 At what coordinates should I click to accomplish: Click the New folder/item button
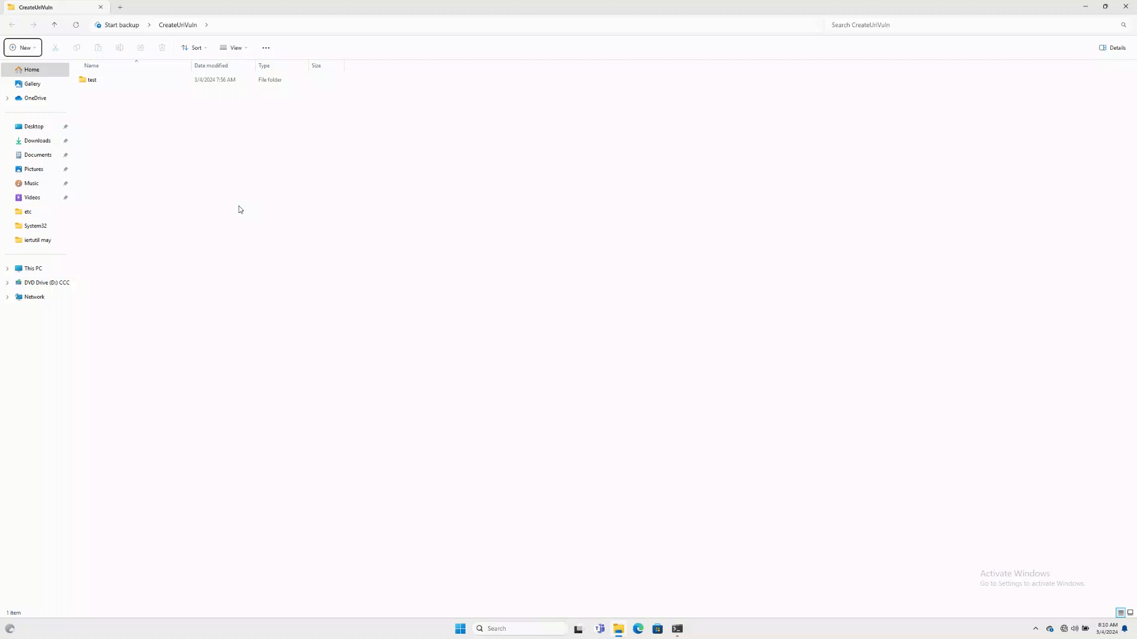(x=23, y=47)
